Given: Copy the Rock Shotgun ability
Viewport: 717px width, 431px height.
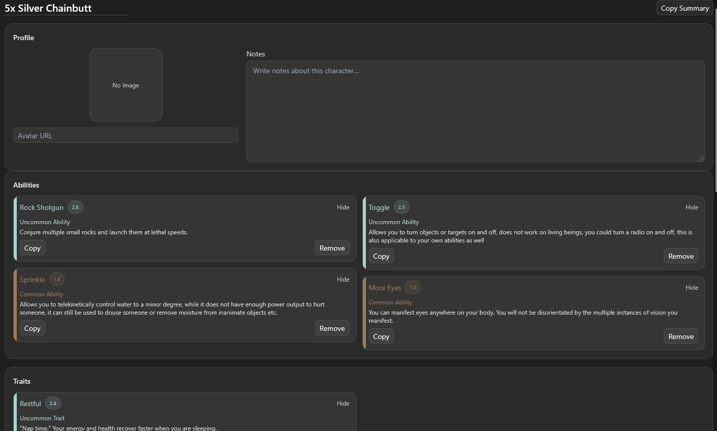Looking at the screenshot, I should click(33, 248).
